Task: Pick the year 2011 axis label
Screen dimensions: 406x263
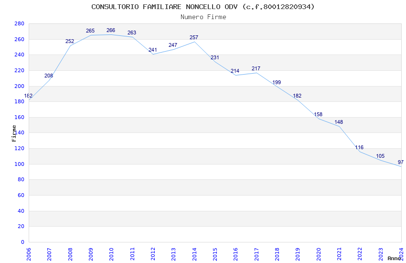Action: (x=132, y=254)
